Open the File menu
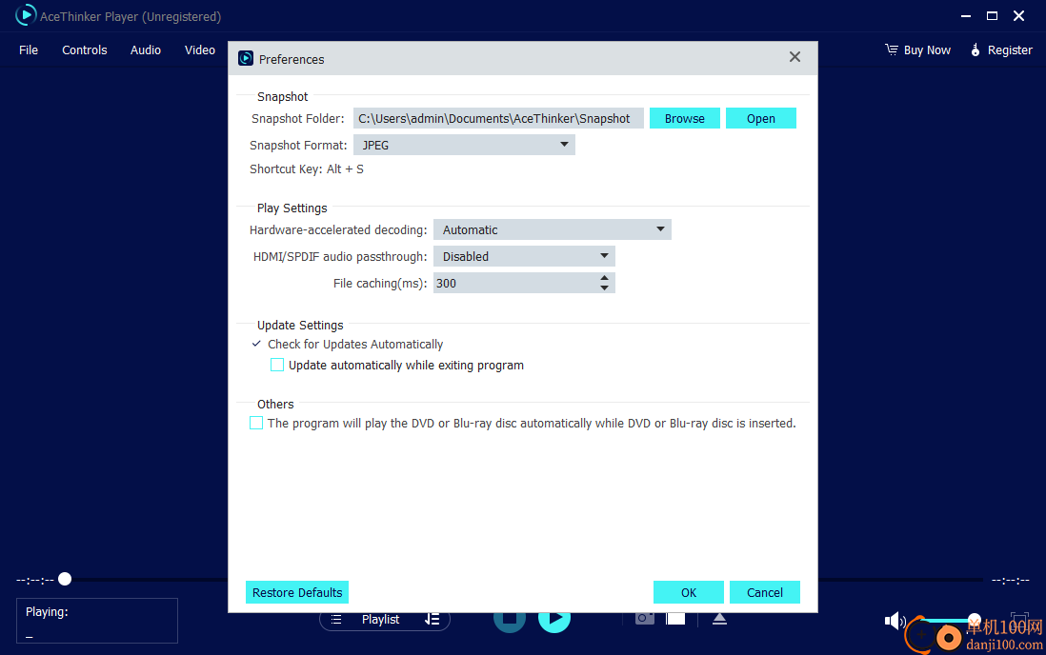This screenshot has height=655, width=1046. [x=29, y=50]
